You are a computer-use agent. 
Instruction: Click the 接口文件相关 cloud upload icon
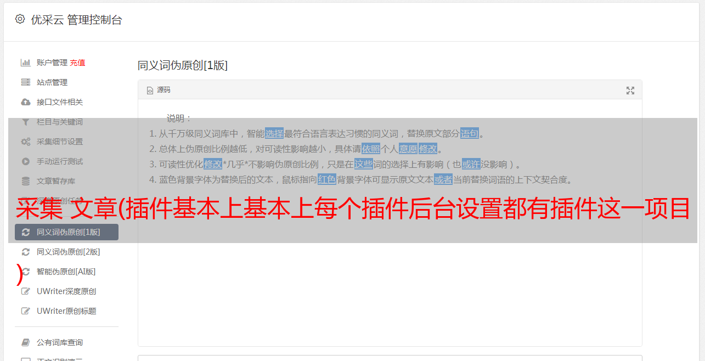click(25, 102)
